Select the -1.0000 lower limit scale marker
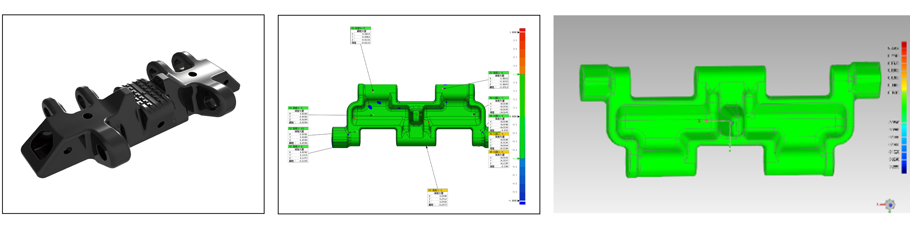 pos(514,201)
